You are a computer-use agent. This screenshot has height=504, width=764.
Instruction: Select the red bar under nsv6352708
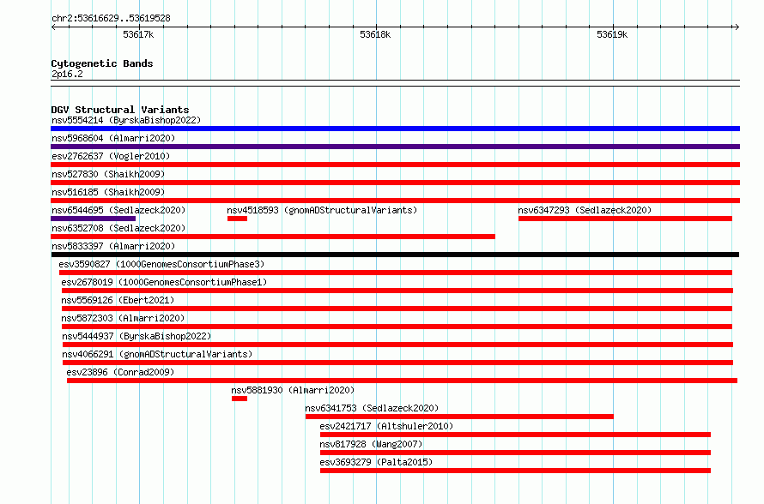click(273, 237)
